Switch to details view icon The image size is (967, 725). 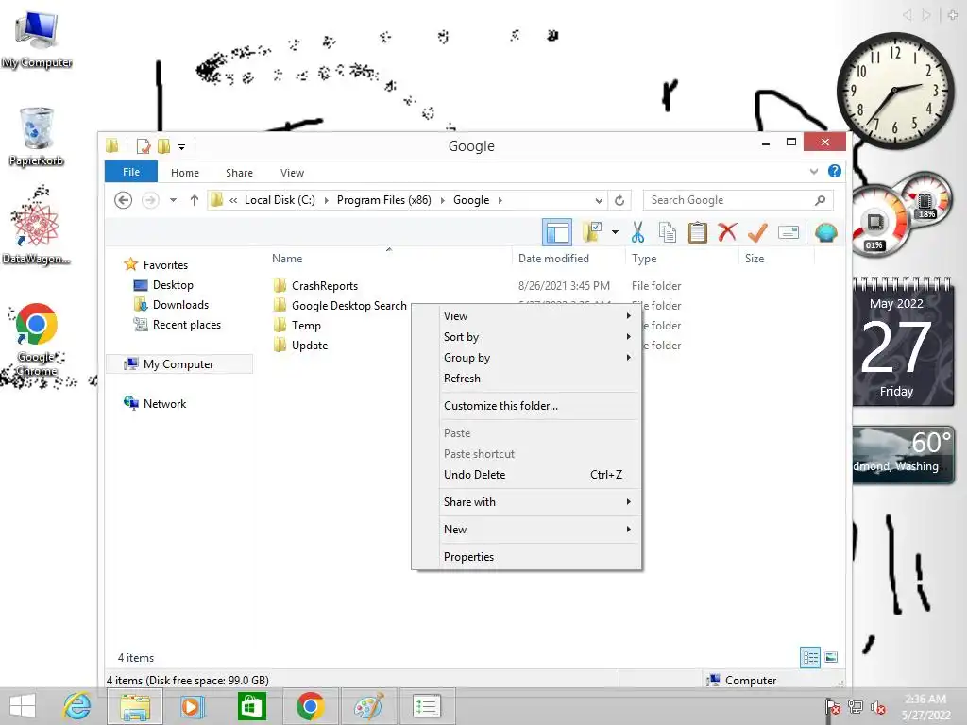click(810, 657)
